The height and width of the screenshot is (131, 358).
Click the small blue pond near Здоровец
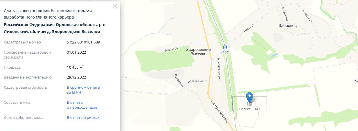point(275,55)
